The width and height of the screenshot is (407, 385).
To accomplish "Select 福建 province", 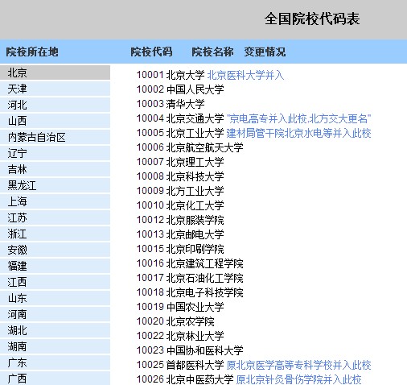I will tap(55, 266).
